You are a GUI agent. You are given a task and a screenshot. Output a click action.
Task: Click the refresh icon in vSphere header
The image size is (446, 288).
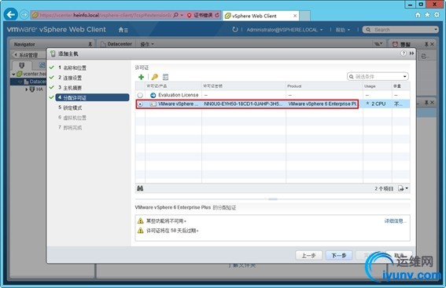coord(235,30)
